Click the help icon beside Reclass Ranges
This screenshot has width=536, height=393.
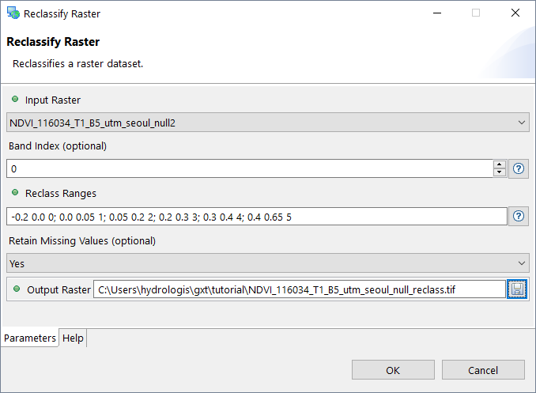518,217
